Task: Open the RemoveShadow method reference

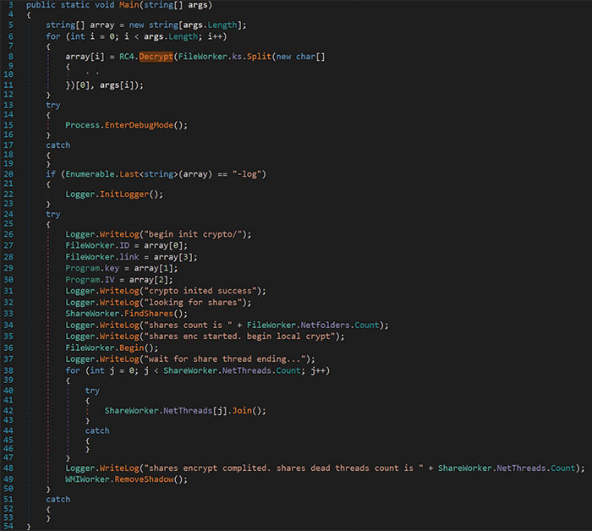Action: pos(144,479)
